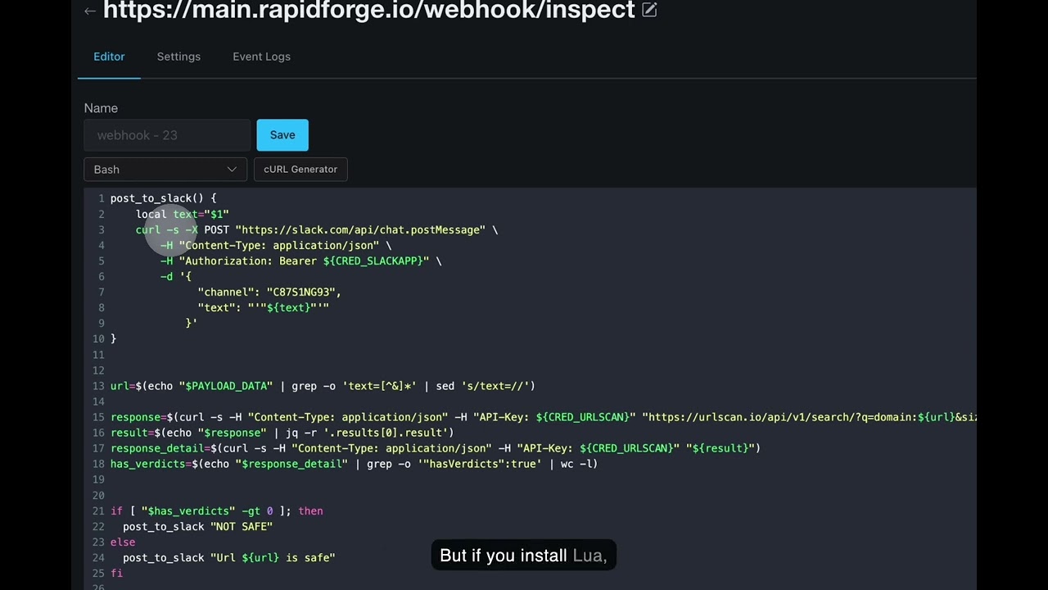Viewport: 1048px width, 590px height.
Task: Click the Authorization Bearer header line
Action: point(301,261)
